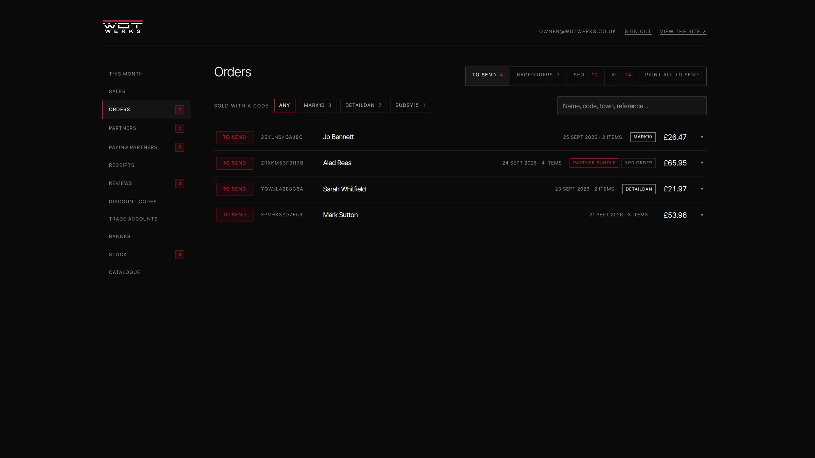The image size is (815, 458).
Task: Focus the order search field
Action: pos(632,106)
